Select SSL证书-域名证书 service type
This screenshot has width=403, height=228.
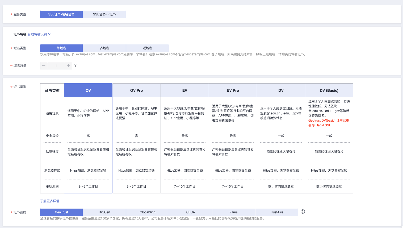click(x=61, y=14)
